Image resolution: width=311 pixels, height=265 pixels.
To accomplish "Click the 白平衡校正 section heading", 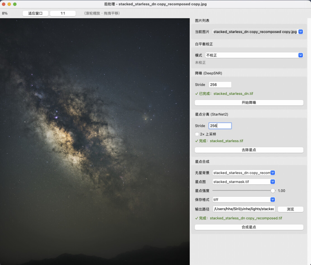I will coord(204,44).
